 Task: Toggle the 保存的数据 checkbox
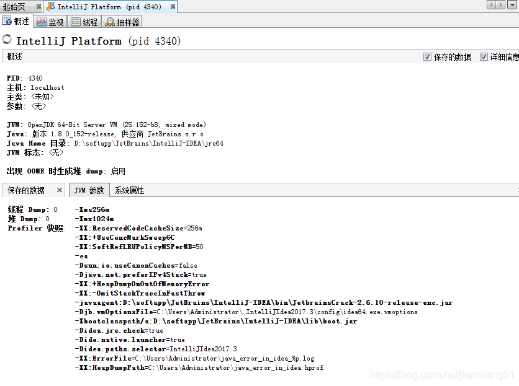tap(427, 57)
